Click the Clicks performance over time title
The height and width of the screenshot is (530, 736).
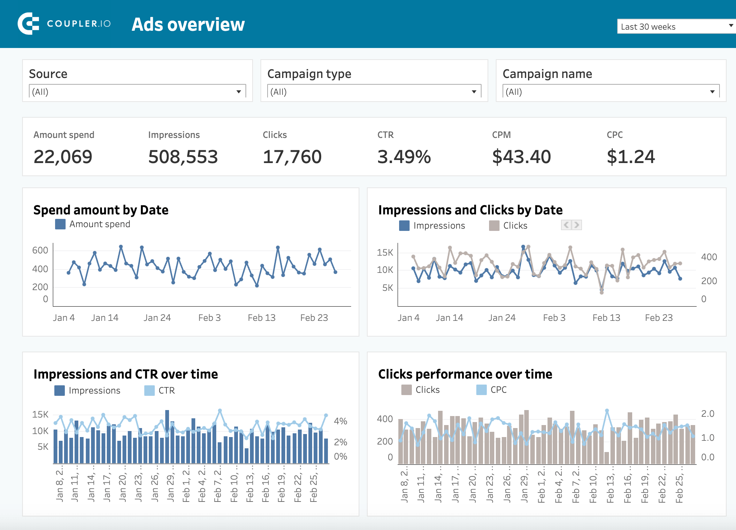[465, 374]
